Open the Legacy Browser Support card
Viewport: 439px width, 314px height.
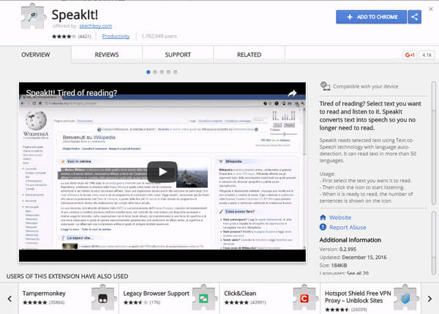click(170, 299)
